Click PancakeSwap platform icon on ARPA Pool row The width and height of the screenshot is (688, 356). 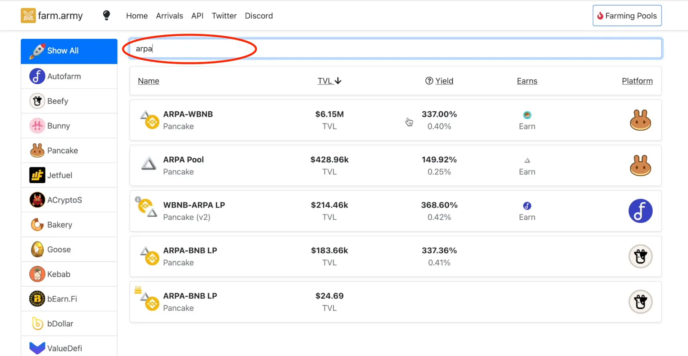(640, 166)
